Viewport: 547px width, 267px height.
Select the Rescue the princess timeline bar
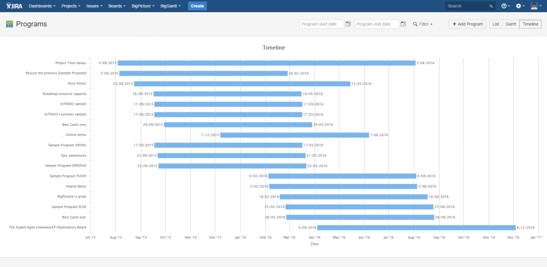pyautogui.click(x=204, y=73)
